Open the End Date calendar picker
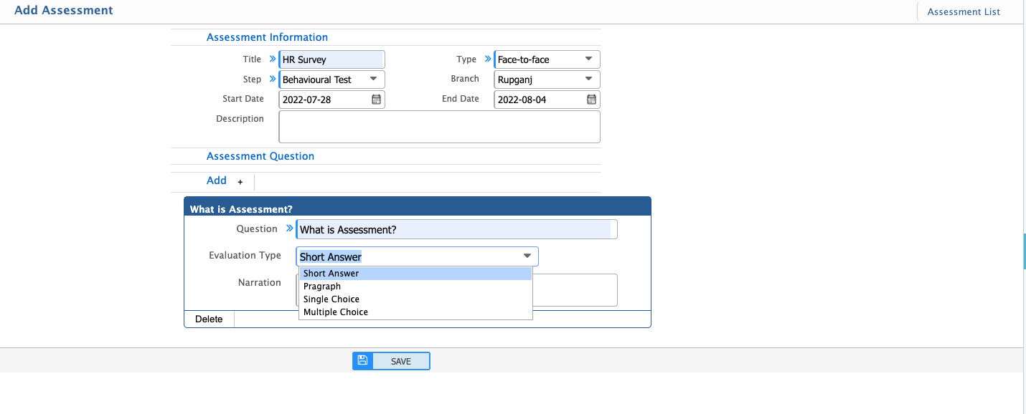Screen dimensions: 1026x414 (591, 99)
